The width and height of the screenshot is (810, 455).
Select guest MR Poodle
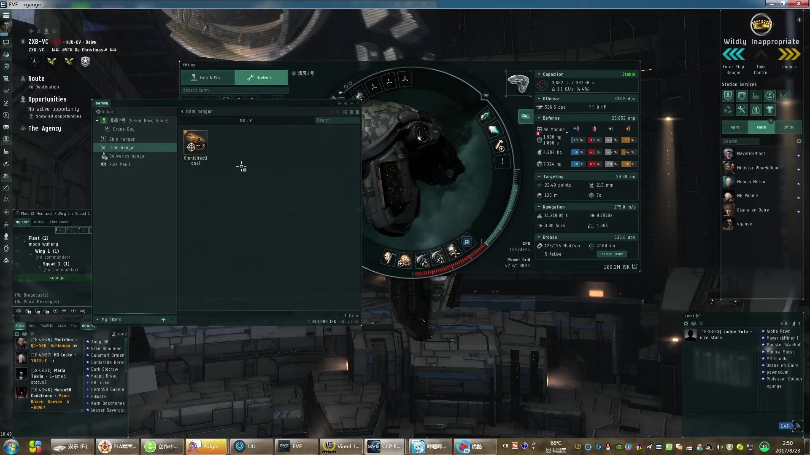(761, 196)
